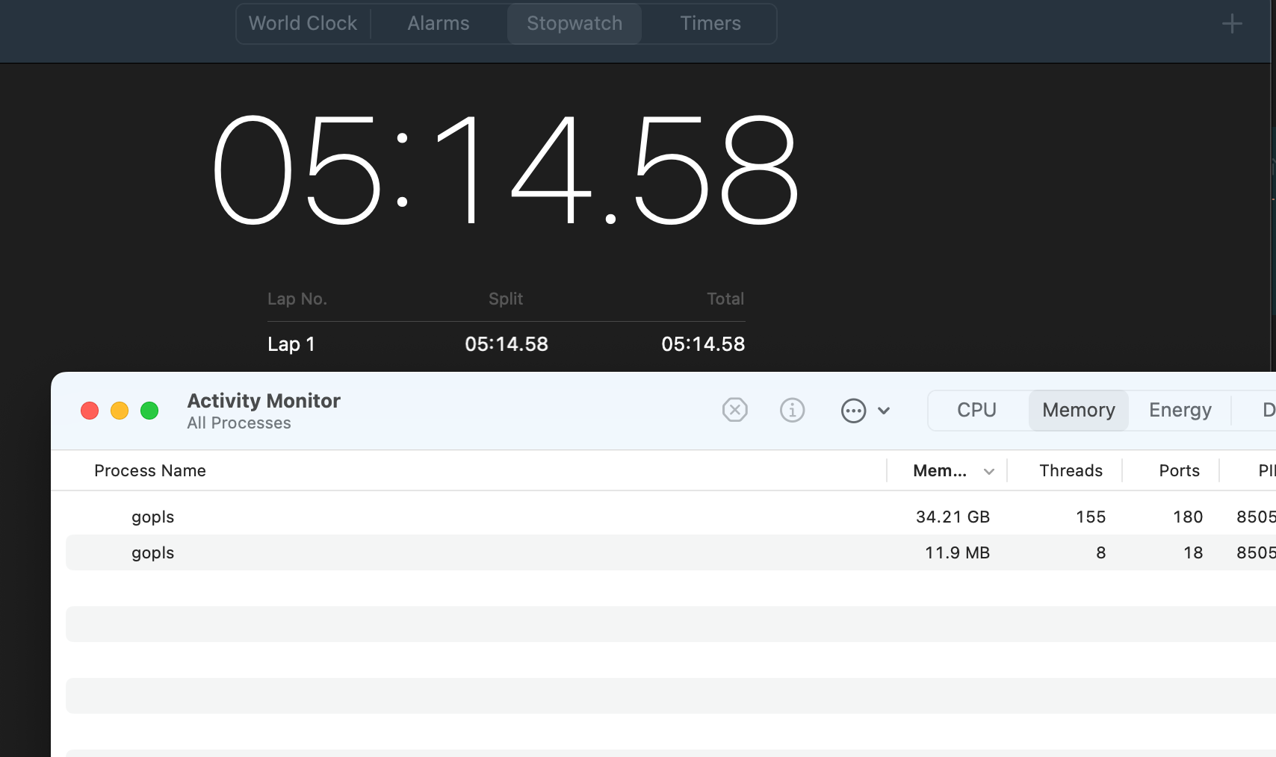Select the Stopwatch tab
Image resolution: width=1276 pixels, height=757 pixels.
point(574,24)
